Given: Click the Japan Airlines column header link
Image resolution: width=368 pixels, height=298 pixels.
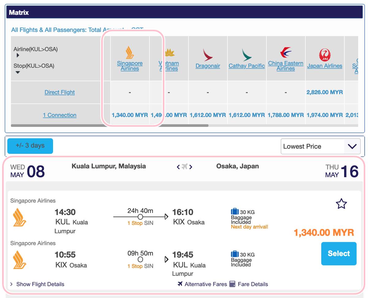Looking at the screenshot, I should pyautogui.click(x=324, y=66).
